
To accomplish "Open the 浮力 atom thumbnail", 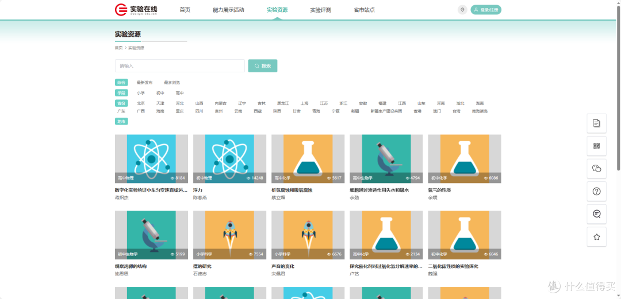I will (229, 158).
